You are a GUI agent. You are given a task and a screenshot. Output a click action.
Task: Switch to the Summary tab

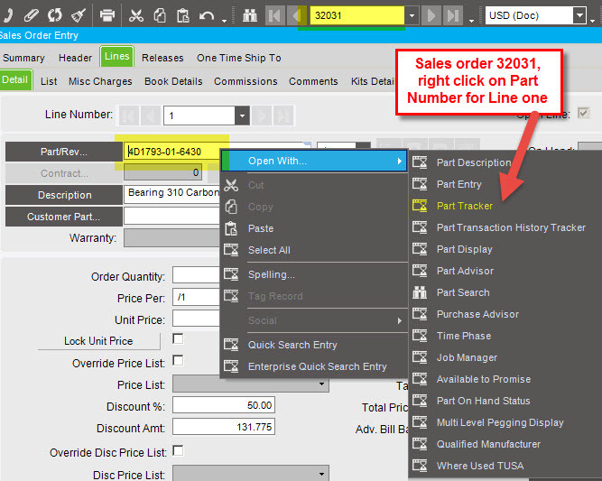click(x=23, y=58)
